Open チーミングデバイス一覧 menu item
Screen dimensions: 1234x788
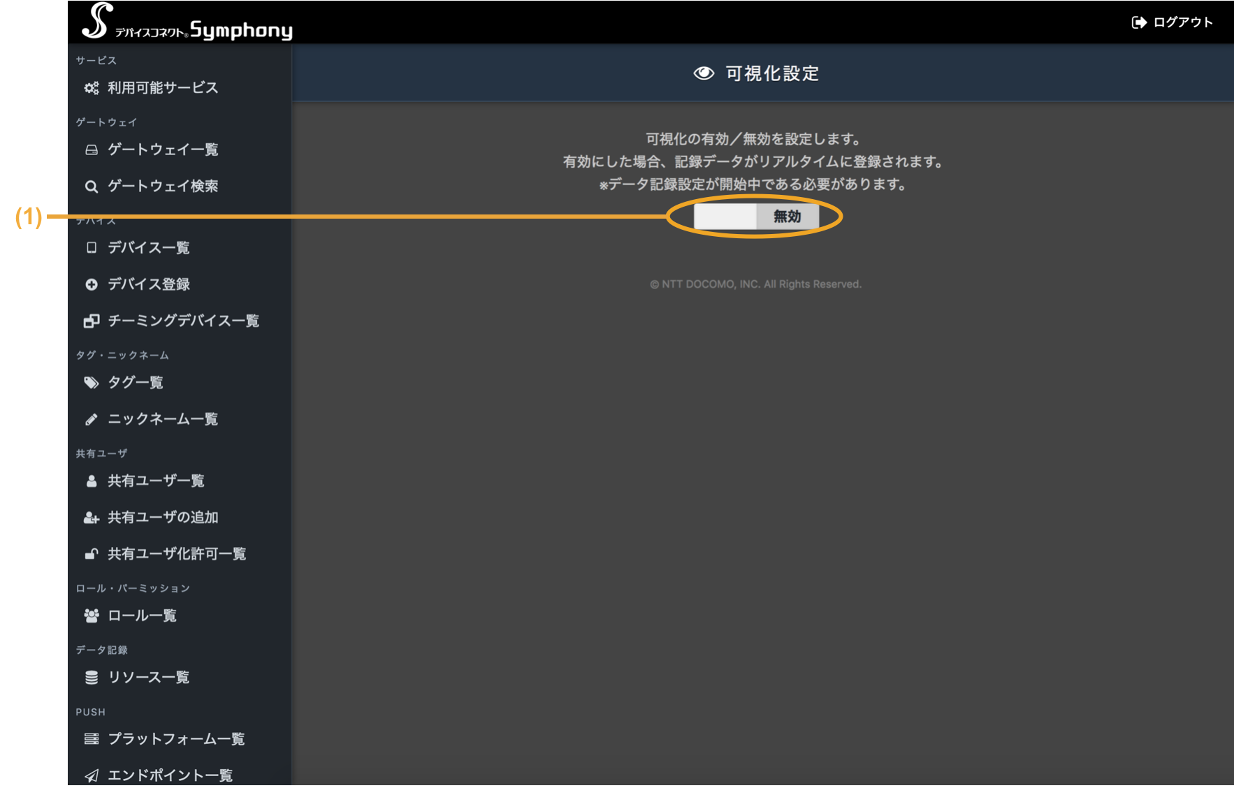coord(183,321)
